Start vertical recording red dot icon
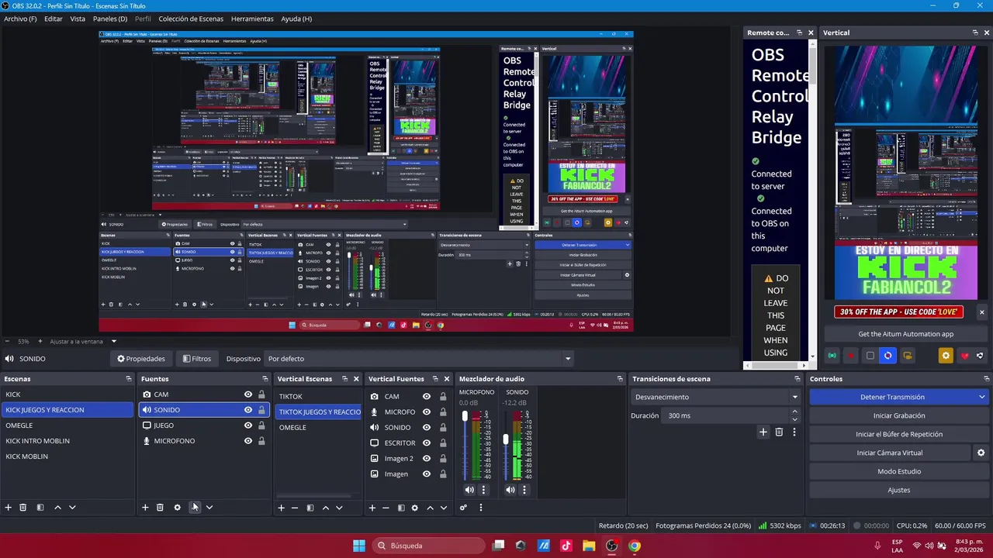 click(x=851, y=356)
